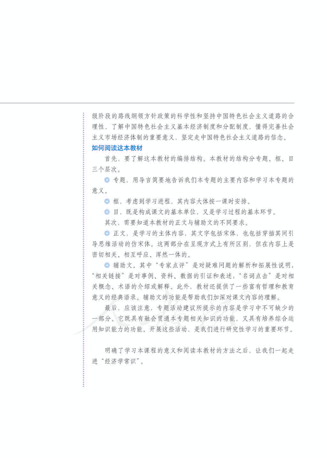Click the circle bullet before 辅助文
The image size is (327, 458).
[107, 265]
